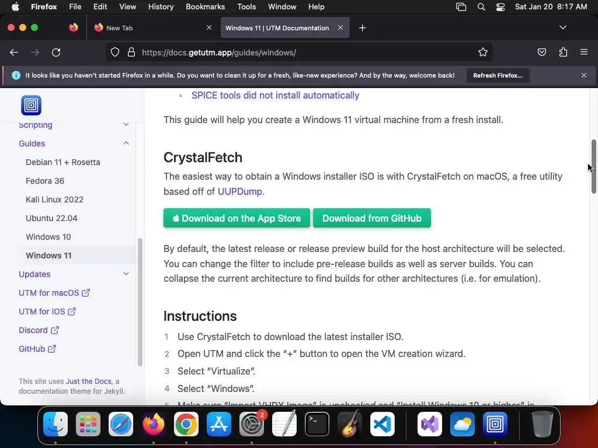Click the sidebar navigation scrollbar thumb
Screen dimensions: 598x448
(x=140, y=302)
